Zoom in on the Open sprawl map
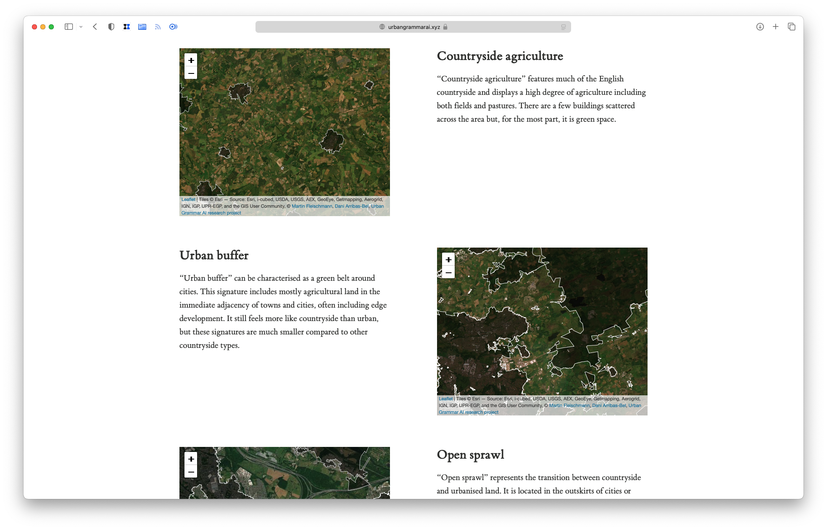Screen dimensions: 827x530 coord(191,459)
